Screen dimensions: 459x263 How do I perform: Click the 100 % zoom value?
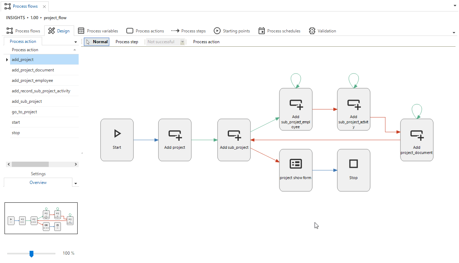point(69,253)
